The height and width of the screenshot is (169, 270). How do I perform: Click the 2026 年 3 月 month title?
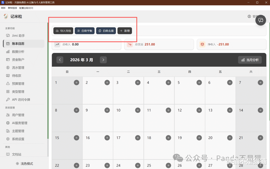pos(81,60)
